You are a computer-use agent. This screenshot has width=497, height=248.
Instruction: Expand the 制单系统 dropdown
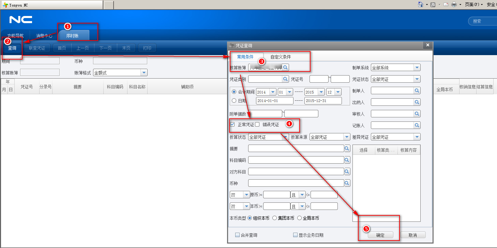(x=417, y=68)
